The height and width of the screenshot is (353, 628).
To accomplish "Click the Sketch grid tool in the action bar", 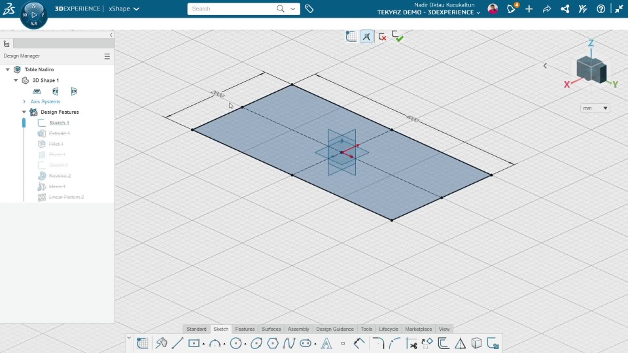I will [143, 343].
